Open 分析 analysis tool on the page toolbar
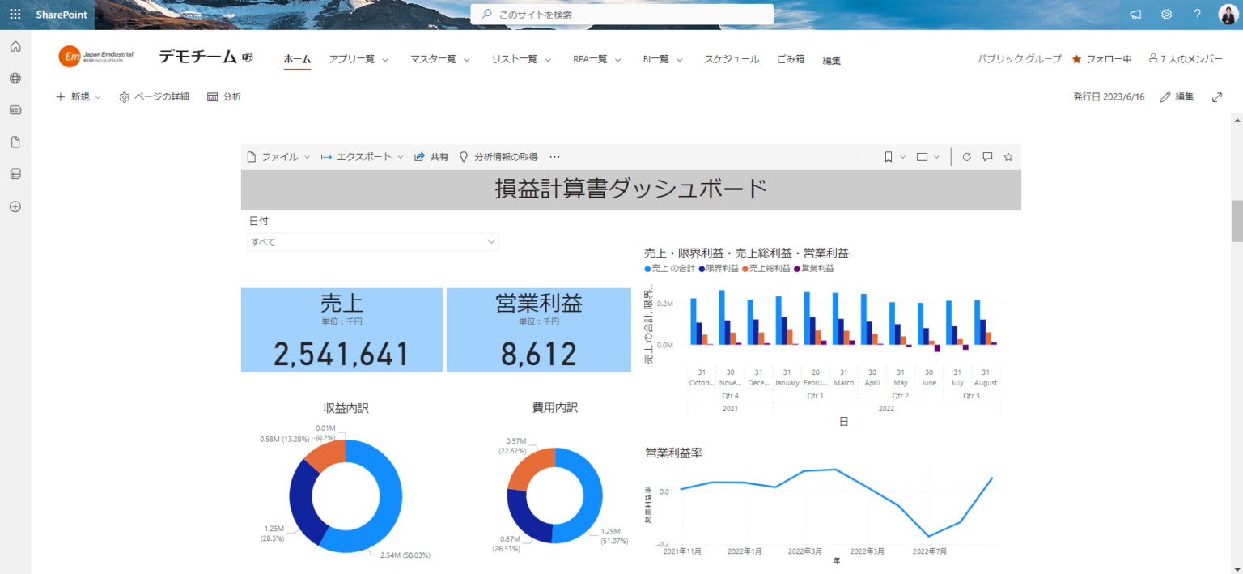1243x574 pixels. [224, 96]
